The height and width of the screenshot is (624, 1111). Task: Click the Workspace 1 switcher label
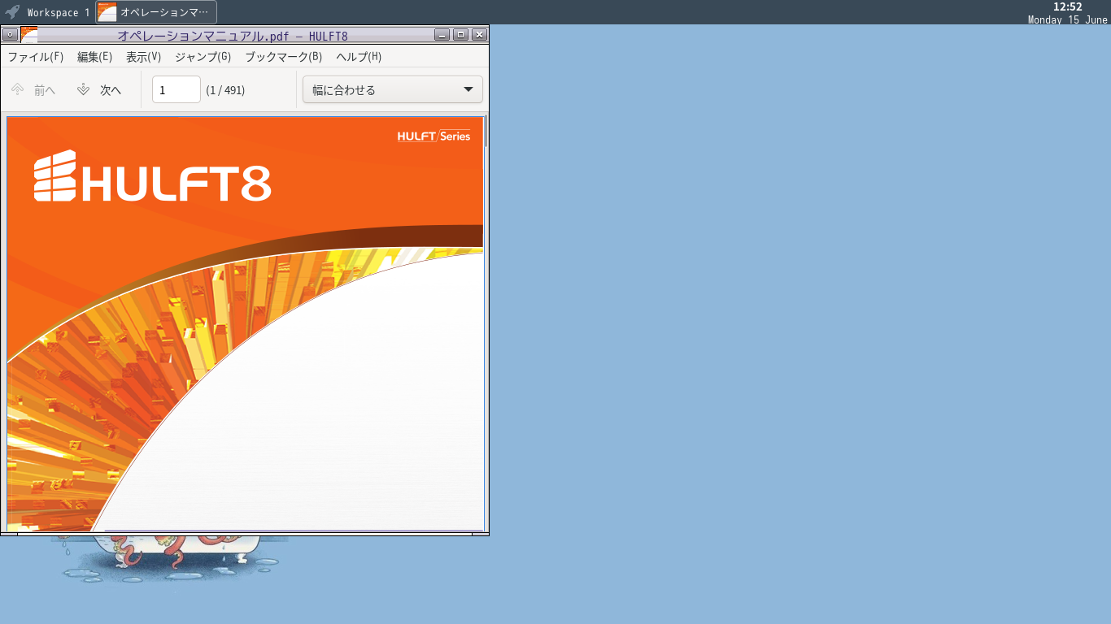click(59, 13)
